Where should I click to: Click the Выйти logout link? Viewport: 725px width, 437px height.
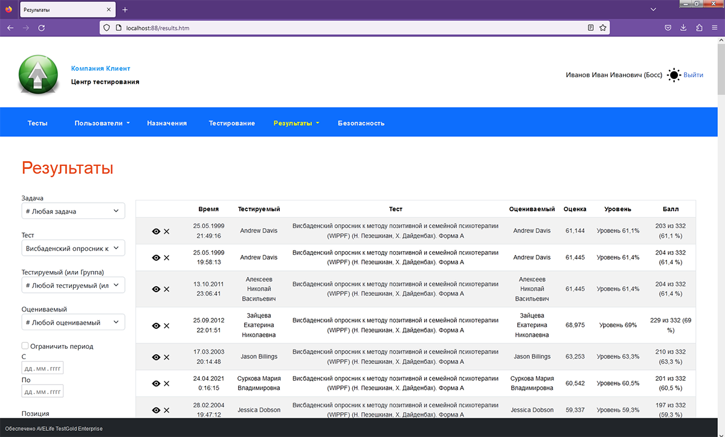(693, 75)
